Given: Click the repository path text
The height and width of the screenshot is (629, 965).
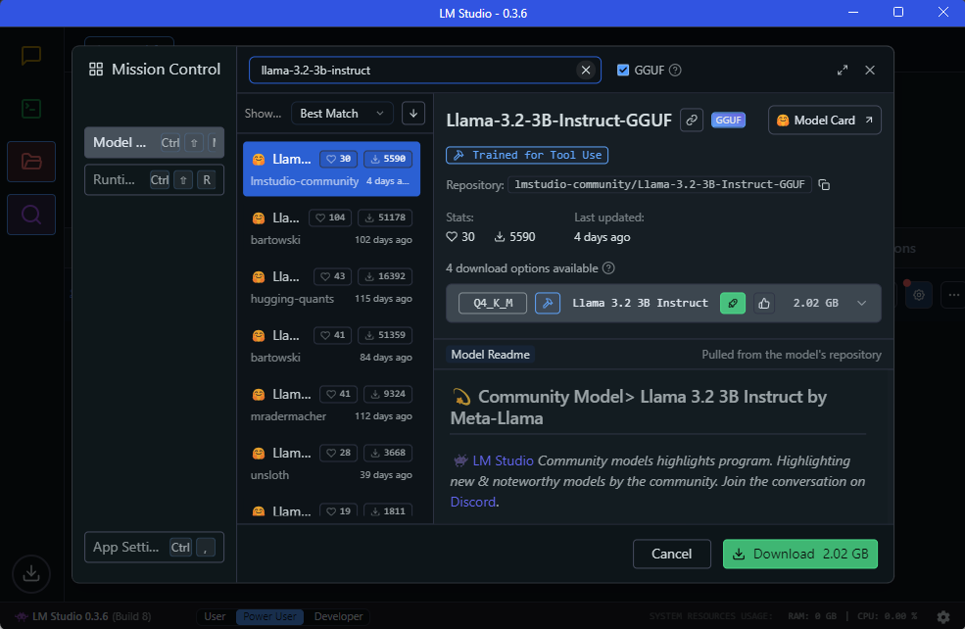Looking at the screenshot, I should pyautogui.click(x=659, y=184).
